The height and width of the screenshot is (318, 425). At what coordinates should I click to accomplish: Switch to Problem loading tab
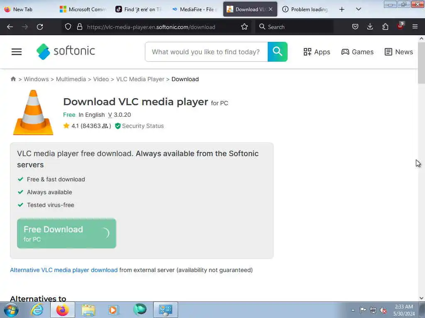(x=306, y=9)
